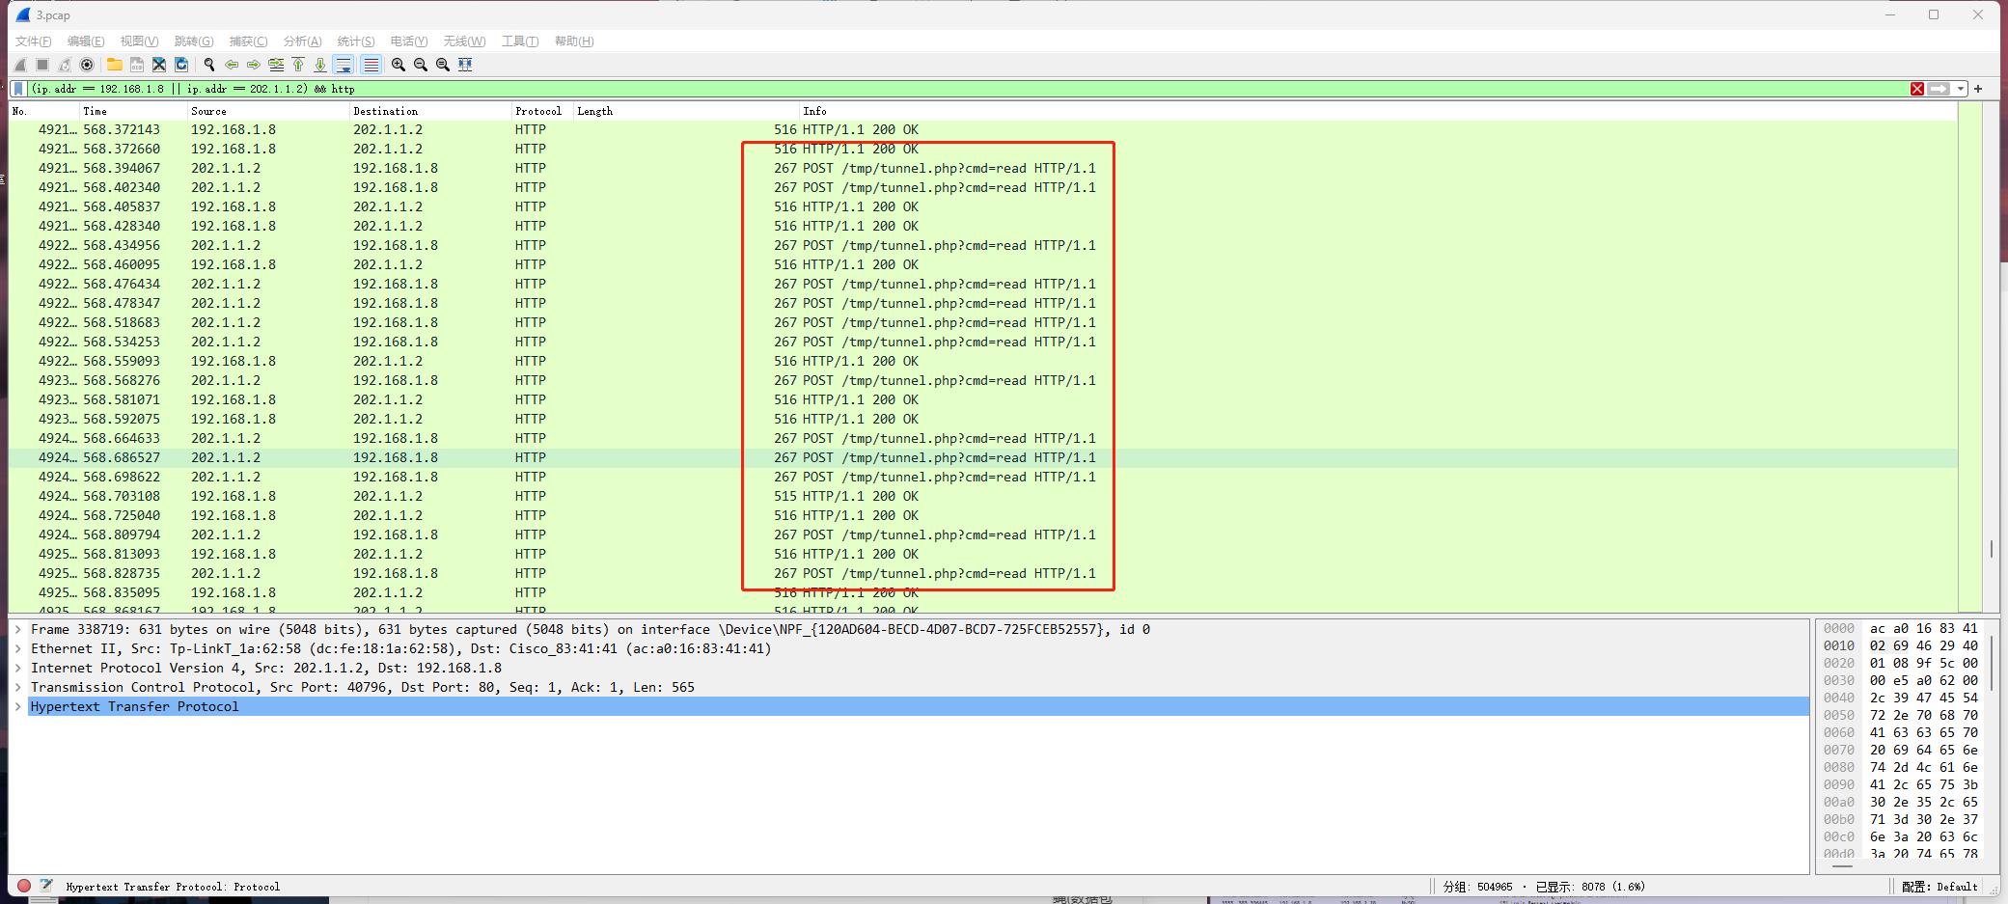This screenshot has width=2008, height=904.
Task: Click the start capture shark fin icon
Action: 20,65
